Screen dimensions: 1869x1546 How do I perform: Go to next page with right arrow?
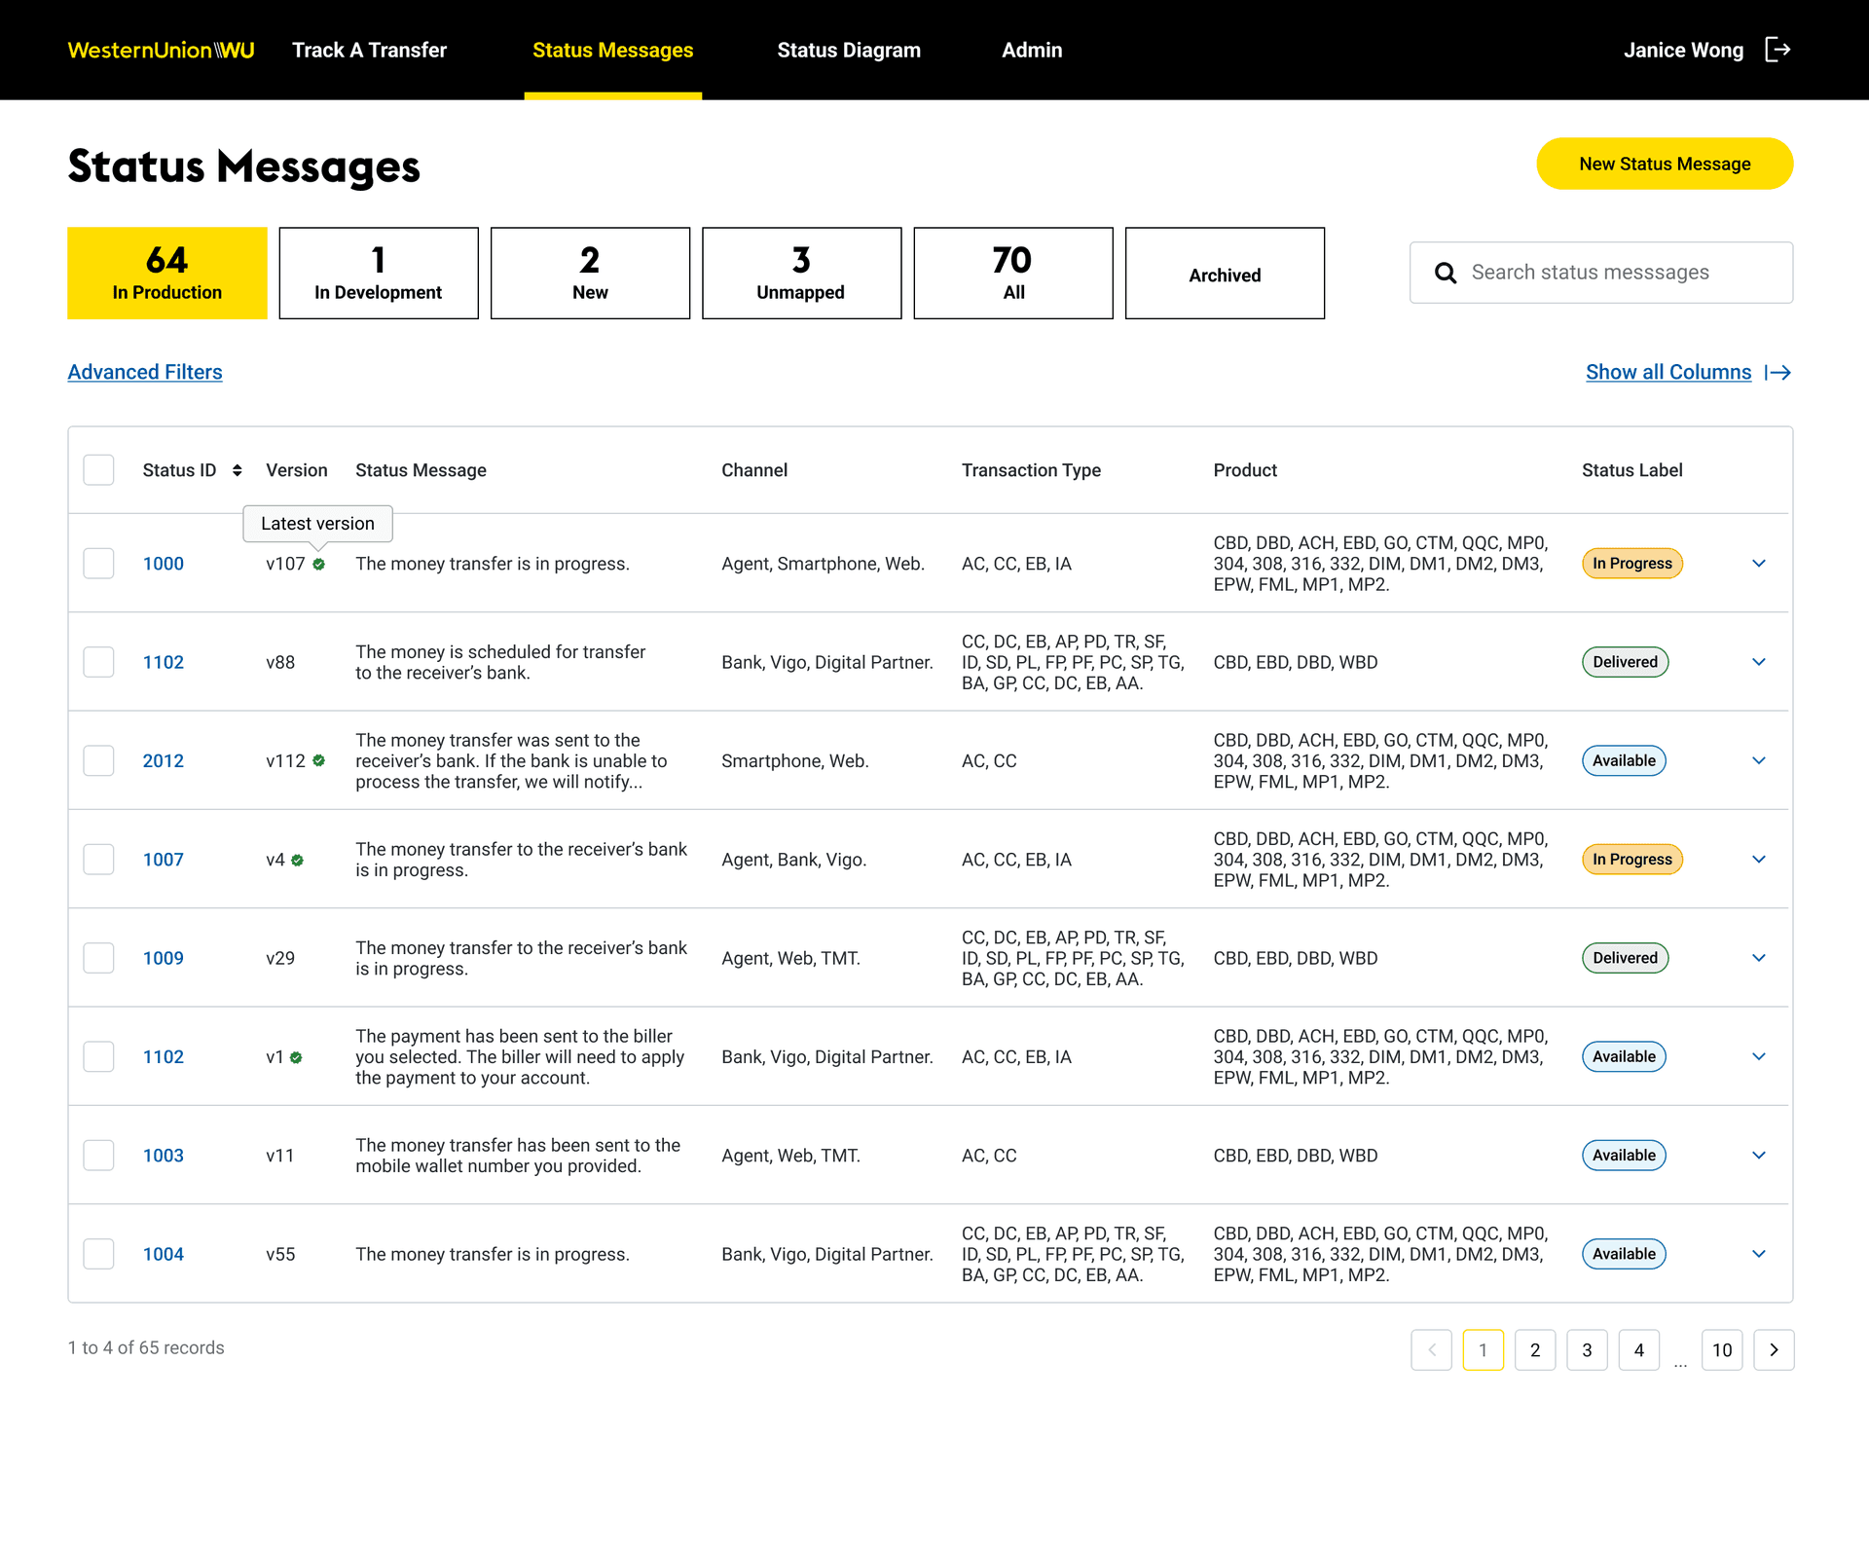pos(1774,1349)
